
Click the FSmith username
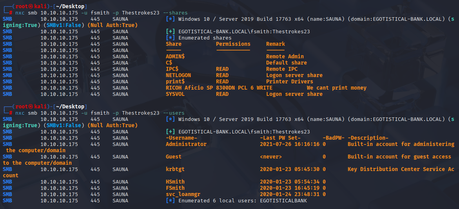(175, 188)
